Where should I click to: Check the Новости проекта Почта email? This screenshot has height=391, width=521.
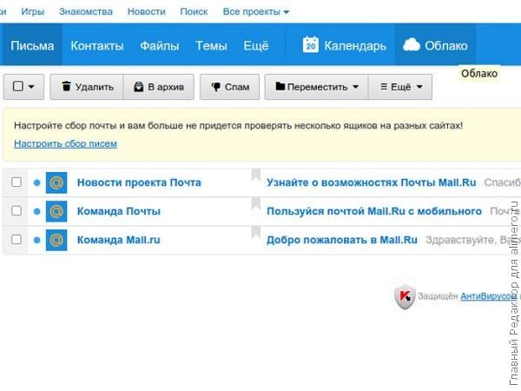point(16,182)
